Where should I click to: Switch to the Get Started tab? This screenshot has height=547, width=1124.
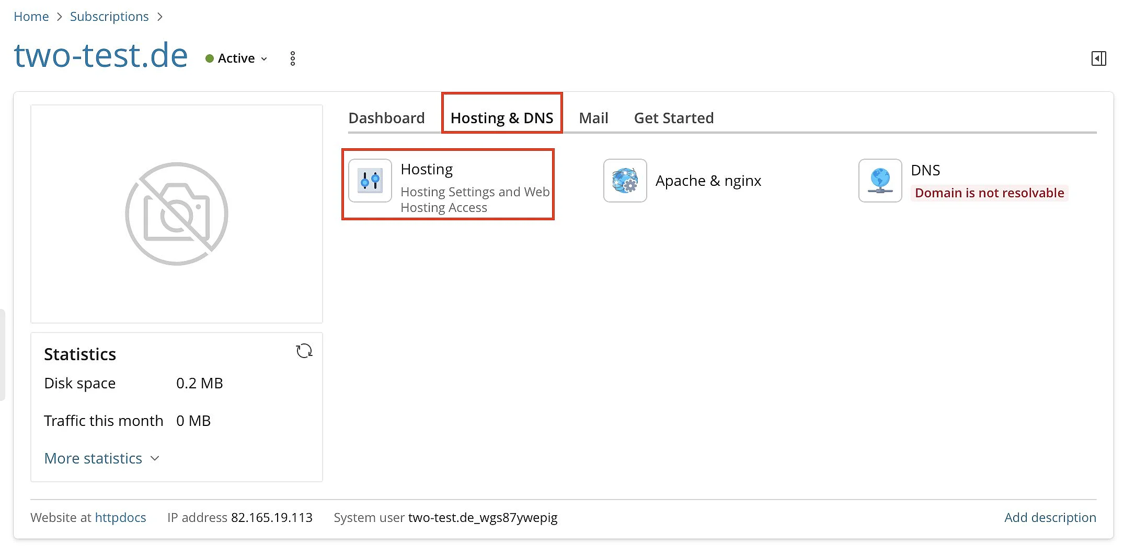(x=674, y=118)
